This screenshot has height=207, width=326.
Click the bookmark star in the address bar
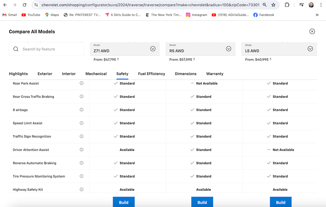(274, 5)
